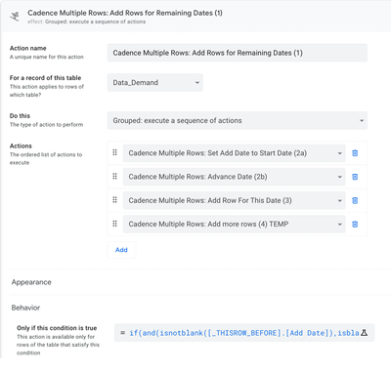Click the grouped action icon in the header
The height and width of the screenshot is (373, 391).
[15, 16]
